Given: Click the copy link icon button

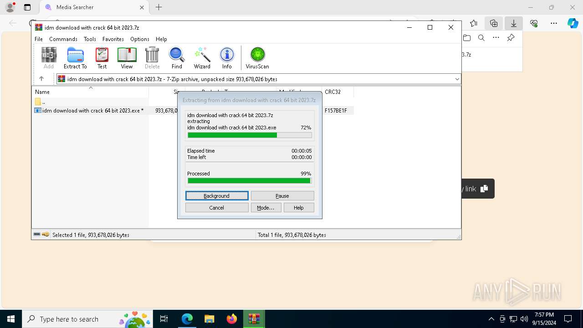Looking at the screenshot, I should coord(484,189).
